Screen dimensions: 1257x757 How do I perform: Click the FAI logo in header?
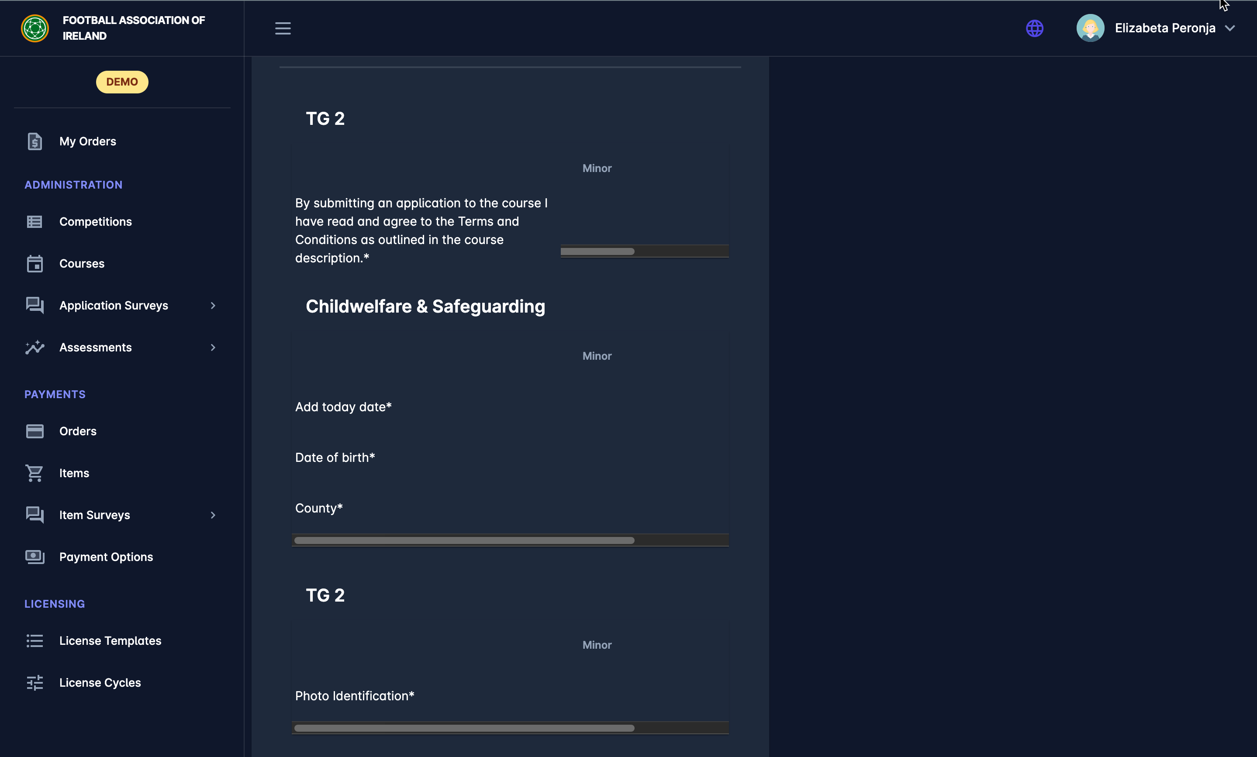click(x=35, y=28)
